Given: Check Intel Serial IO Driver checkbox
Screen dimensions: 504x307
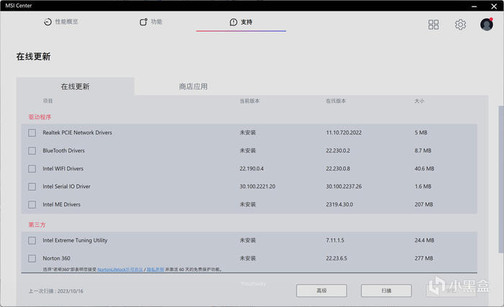Looking at the screenshot, I should (32, 187).
